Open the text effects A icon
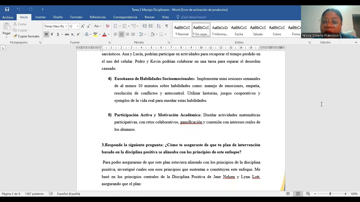 pos(87,34)
